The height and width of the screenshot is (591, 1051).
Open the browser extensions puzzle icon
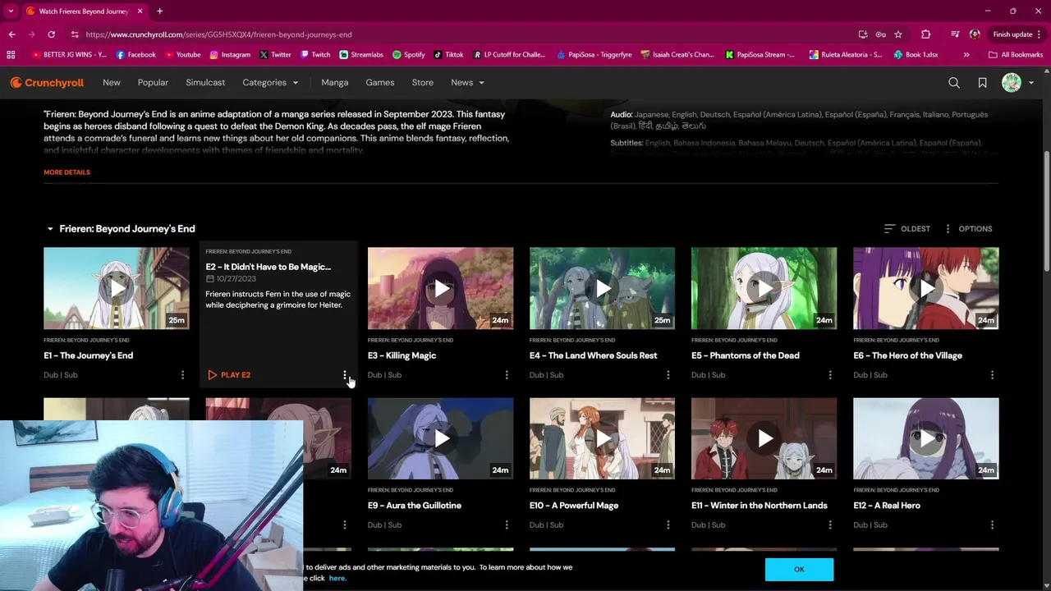[x=926, y=34]
